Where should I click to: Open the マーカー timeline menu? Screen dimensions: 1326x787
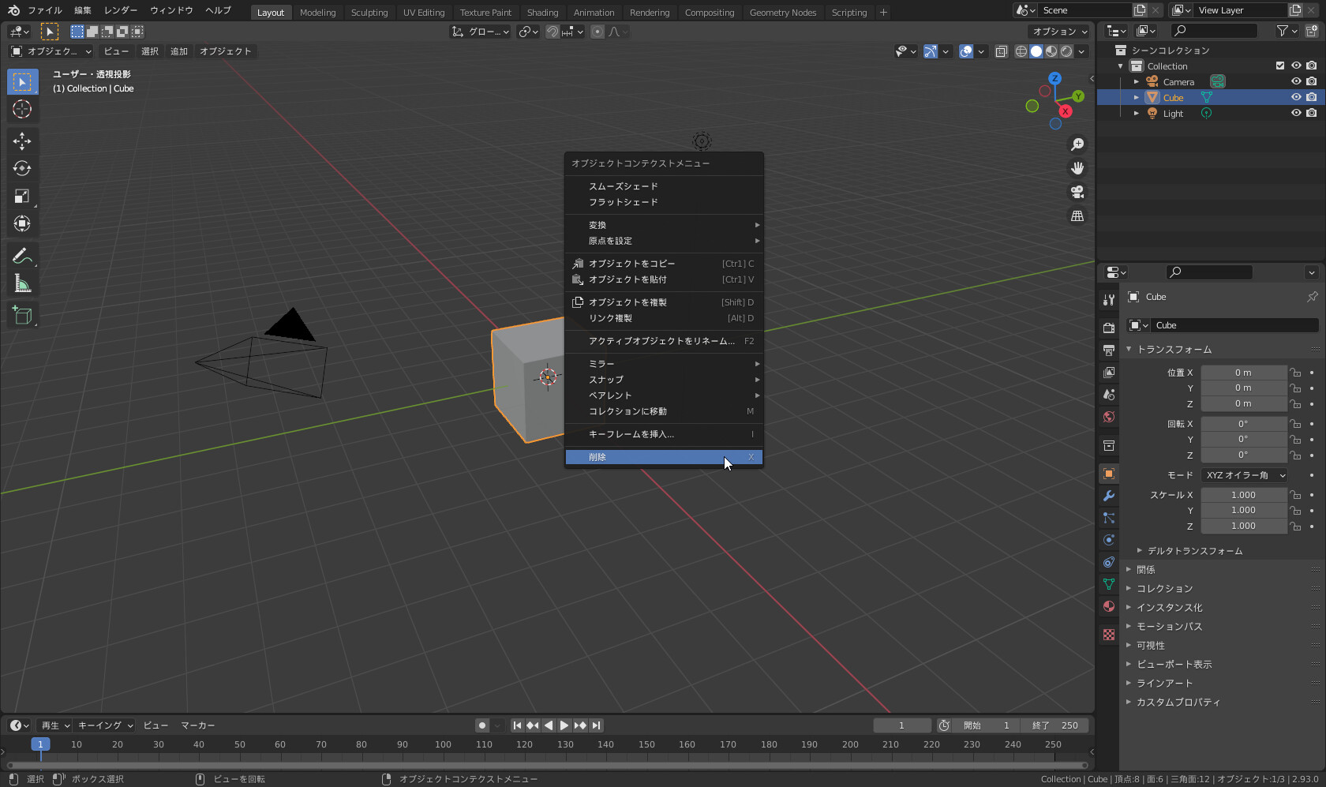[198, 725]
